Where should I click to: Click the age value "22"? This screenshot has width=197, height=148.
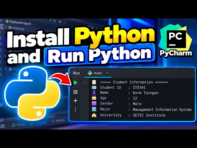[135, 98]
